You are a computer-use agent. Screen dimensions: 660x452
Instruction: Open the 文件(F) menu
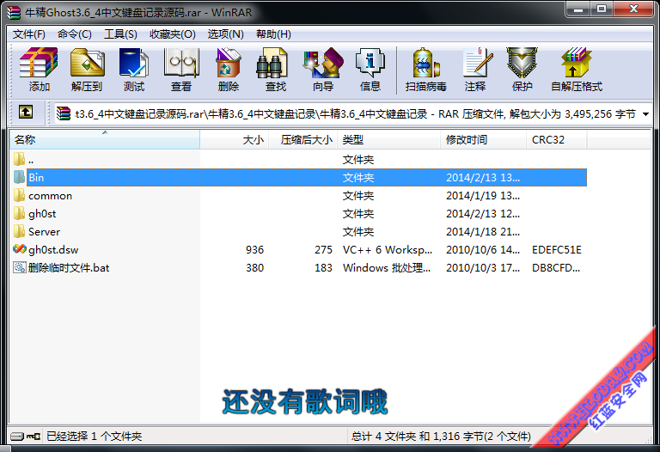[x=28, y=34]
